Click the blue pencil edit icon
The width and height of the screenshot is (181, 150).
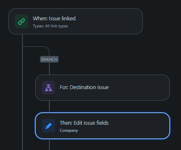[x=49, y=126]
